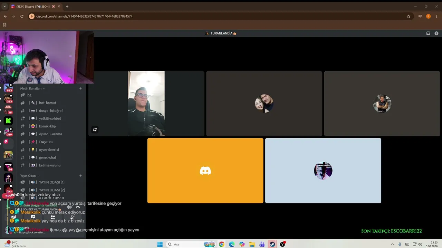Click the system tray microphone icon
Viewport: 442px width, 248px height.
(x=400, y=244)
